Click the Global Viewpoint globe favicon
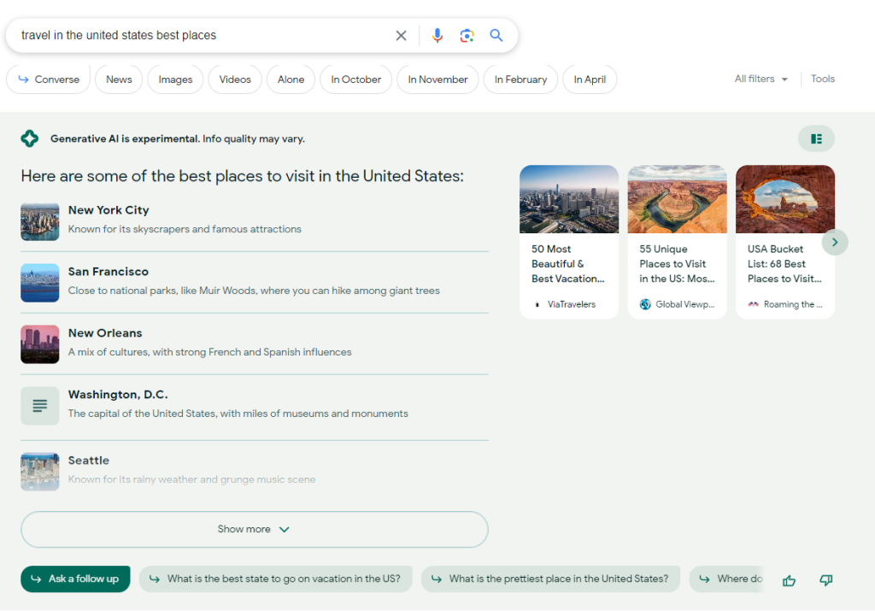The image size is (875, 611). click(x=645, y=304)
